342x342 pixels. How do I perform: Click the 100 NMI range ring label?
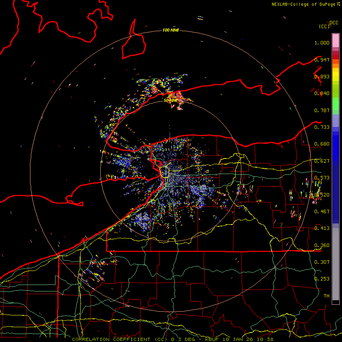click(x=171, y=30)
